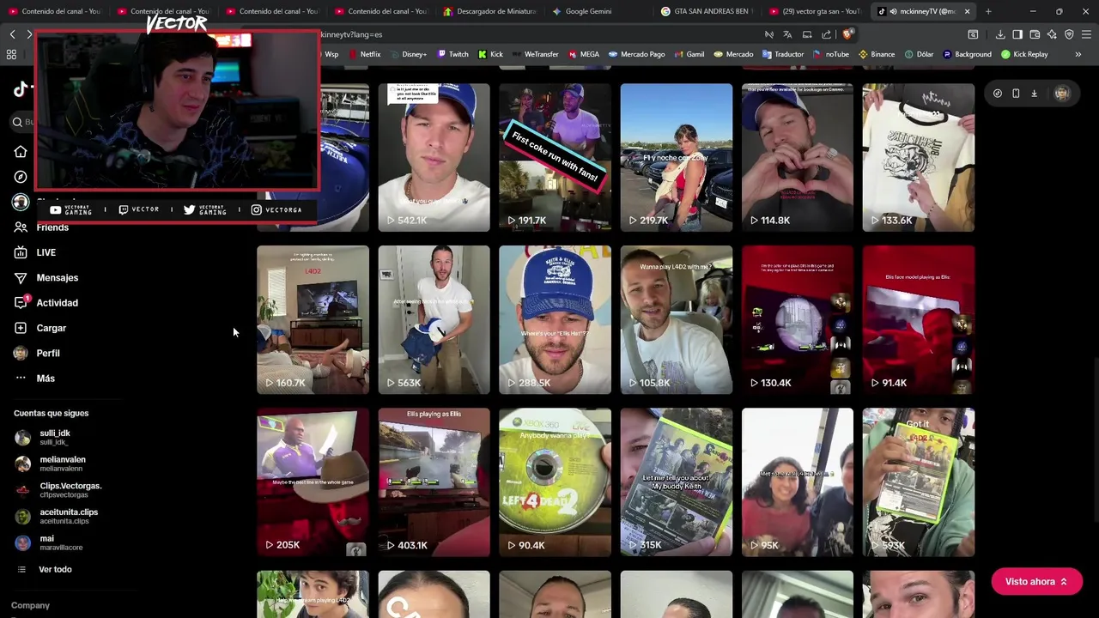The width and height of the screenshot is (1099, 618).
Task: Play the TV gameplay video with 160.7K views
Action: pos(313,320)
